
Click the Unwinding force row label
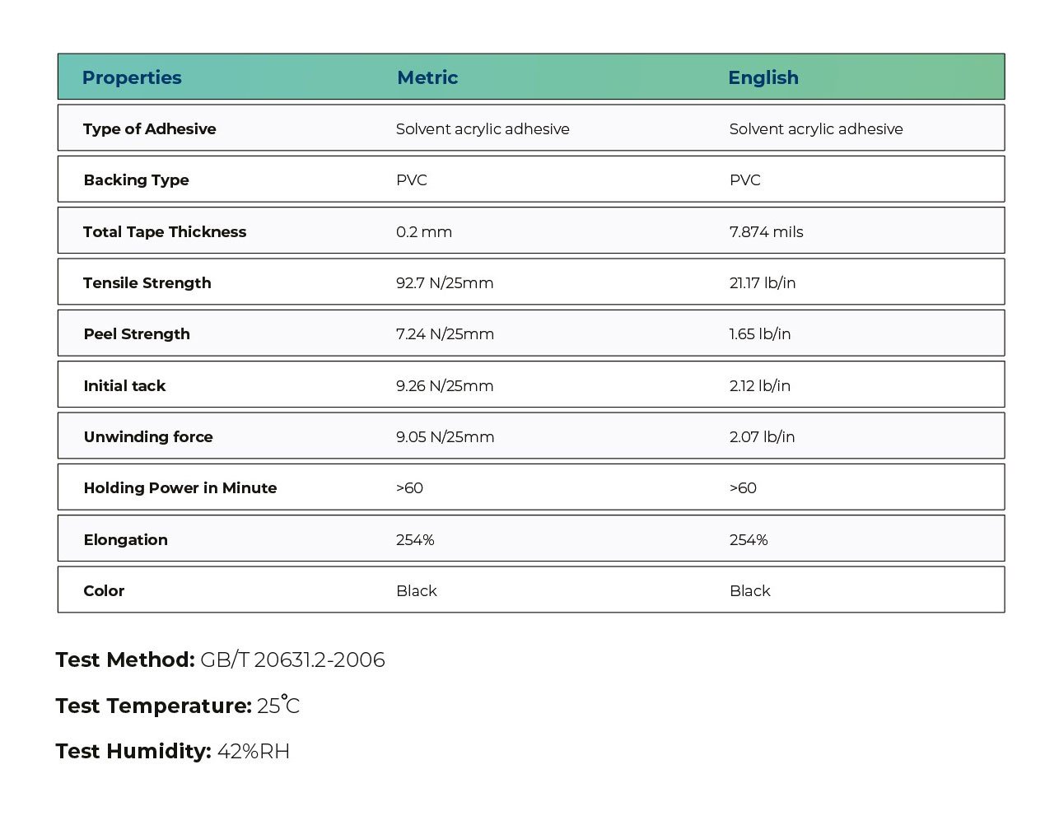pos(148,436)
